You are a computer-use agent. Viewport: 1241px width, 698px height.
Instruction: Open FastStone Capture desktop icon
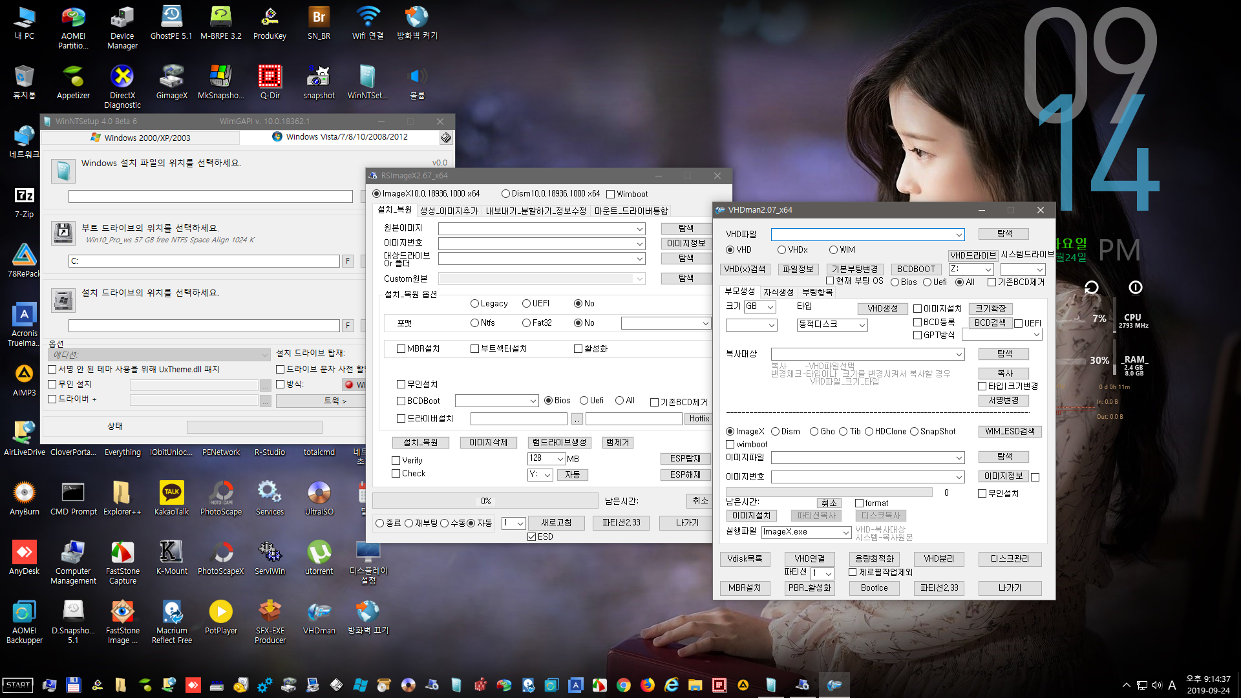(x=122, y=563)
